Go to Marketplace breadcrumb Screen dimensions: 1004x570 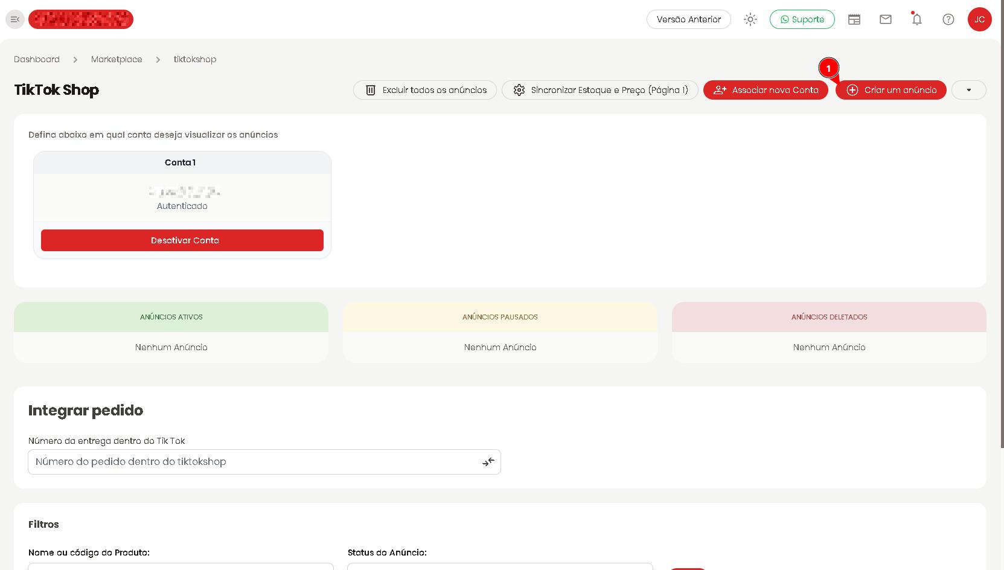point(117,59)
